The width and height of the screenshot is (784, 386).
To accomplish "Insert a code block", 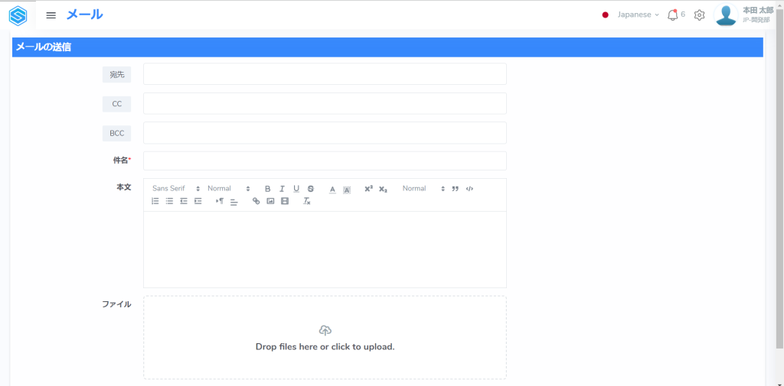I will point(469,189).
